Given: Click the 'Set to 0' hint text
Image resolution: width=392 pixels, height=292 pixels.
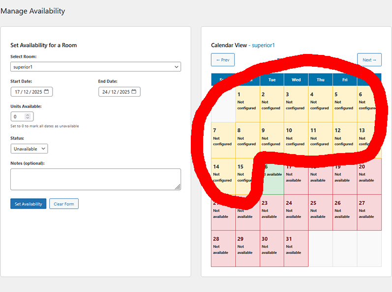Looking at the screenshot, I should (x=44, y=126).
